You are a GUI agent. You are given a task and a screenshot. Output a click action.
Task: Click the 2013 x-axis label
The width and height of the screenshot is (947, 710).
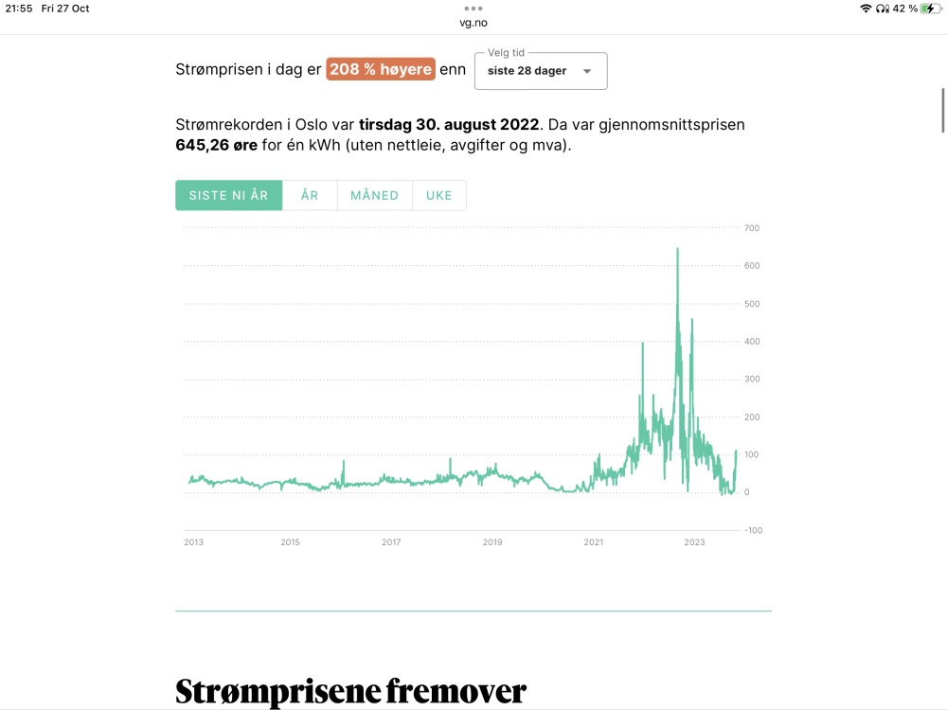click(194, 542)
